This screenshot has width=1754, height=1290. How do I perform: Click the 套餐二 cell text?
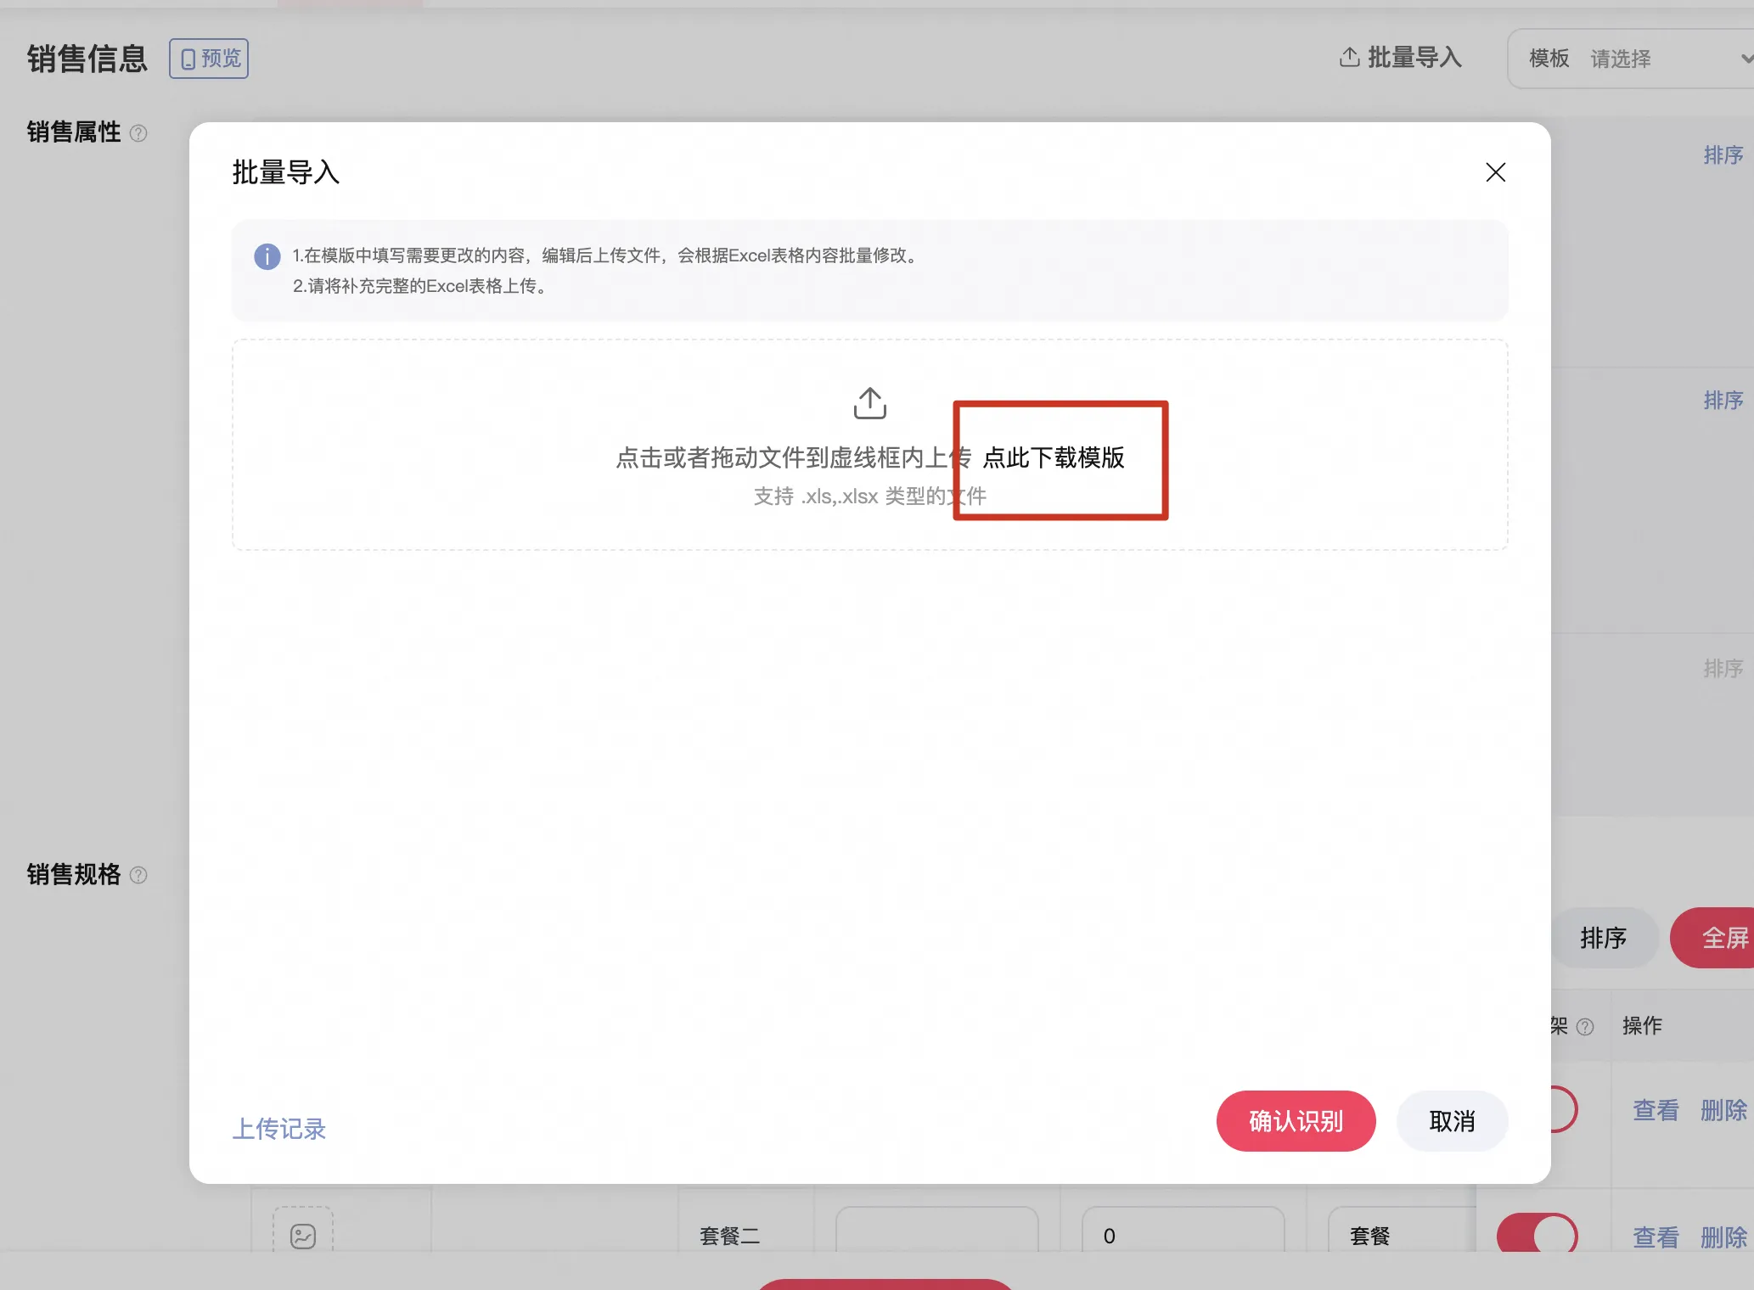[x=730, y=1236]
